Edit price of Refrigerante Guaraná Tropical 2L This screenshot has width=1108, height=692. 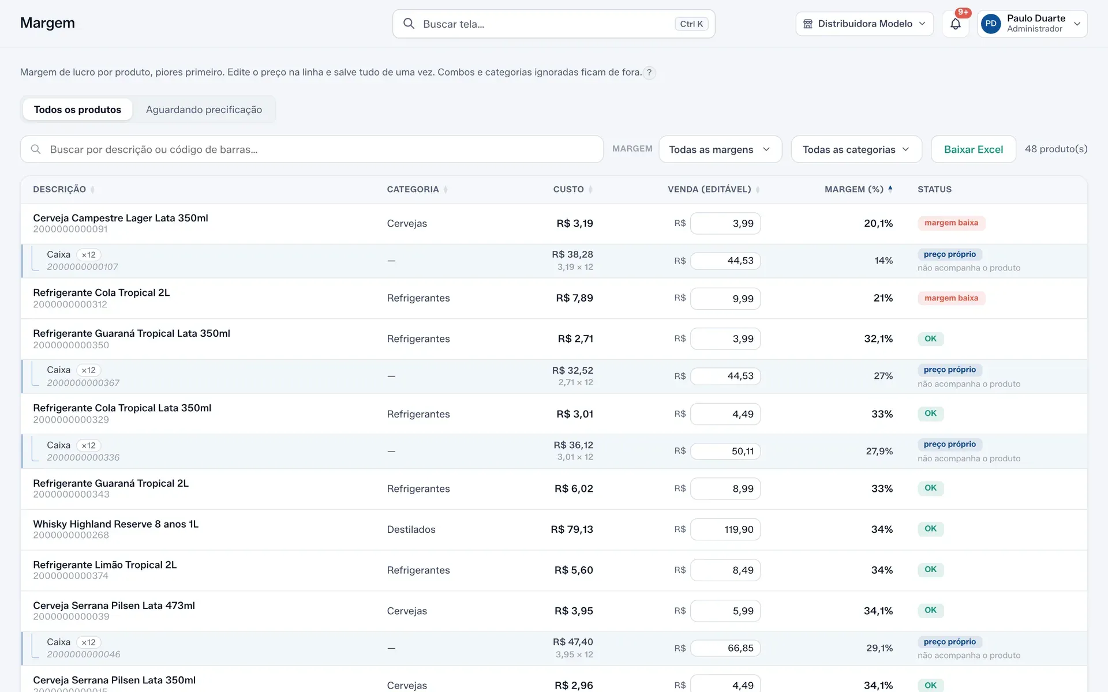725,489
